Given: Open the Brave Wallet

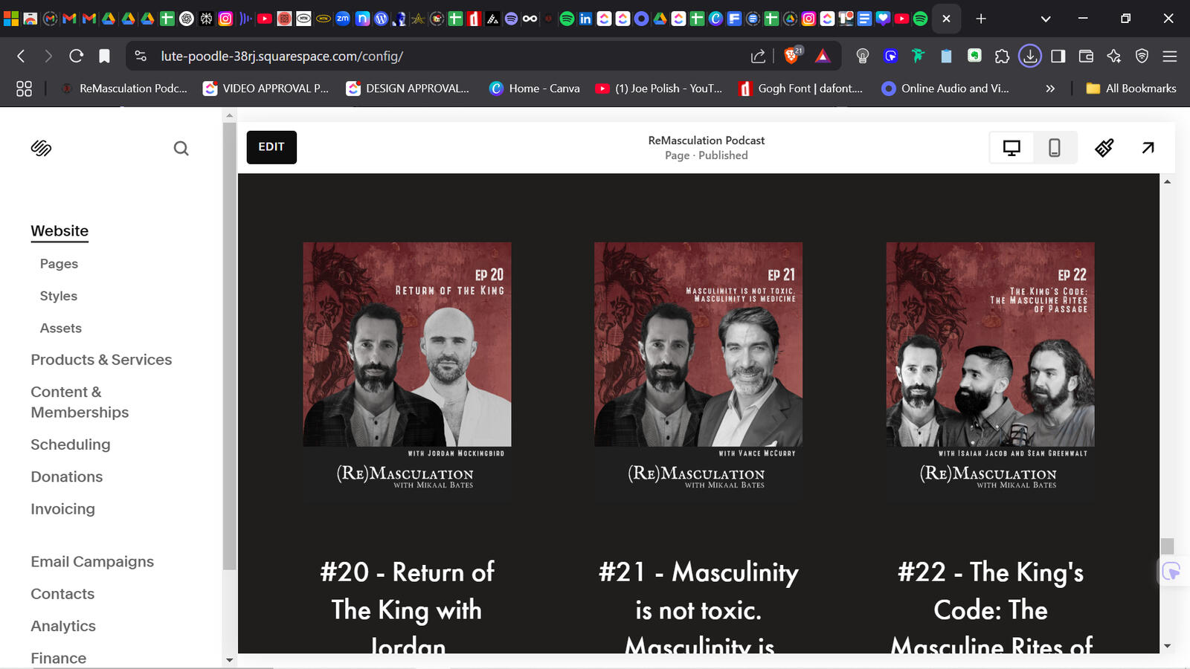Looking at the screenshot, I should tap(1086, 56).
